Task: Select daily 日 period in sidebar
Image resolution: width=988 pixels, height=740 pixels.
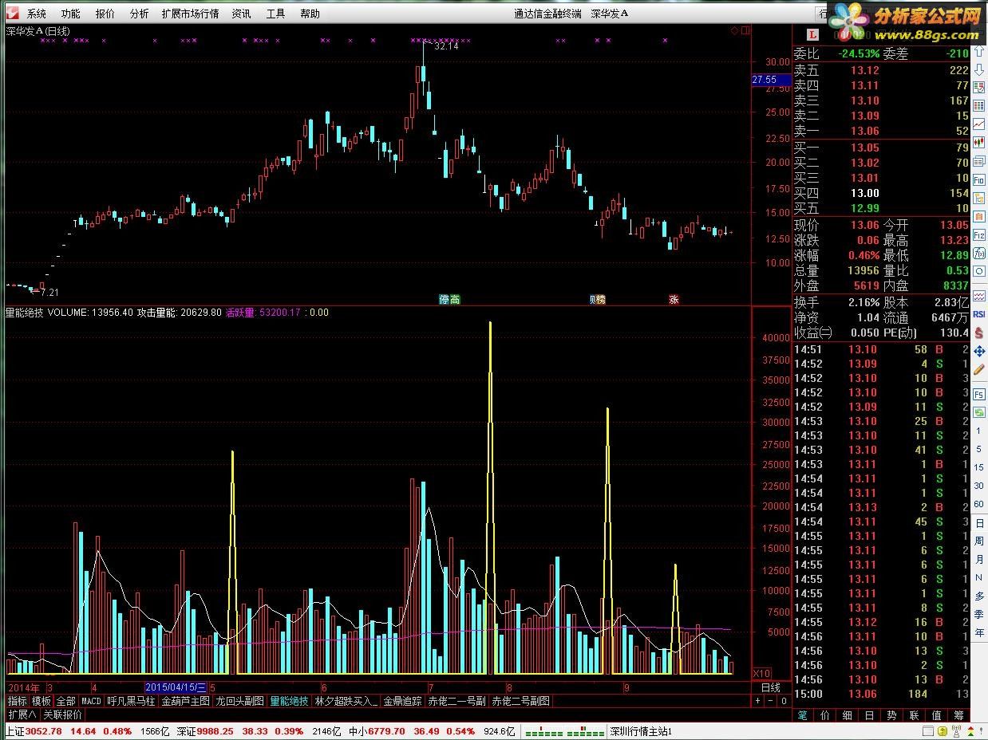Action: [x=978, y=523]
